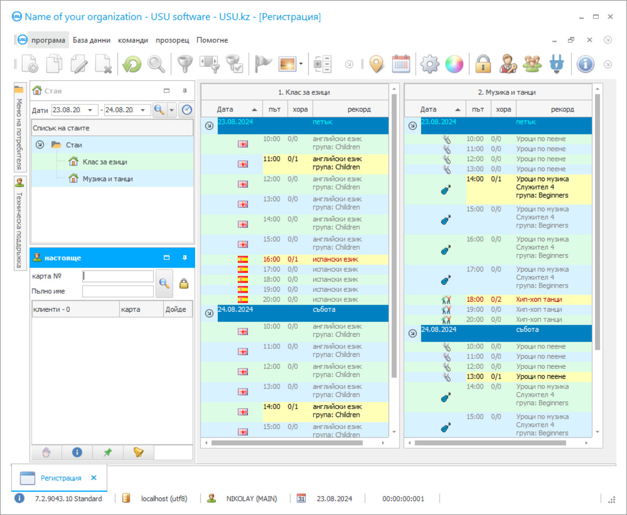627x515 pixels.
Task: Click the blue info icon in toolbar
Action: coord(585,64)
